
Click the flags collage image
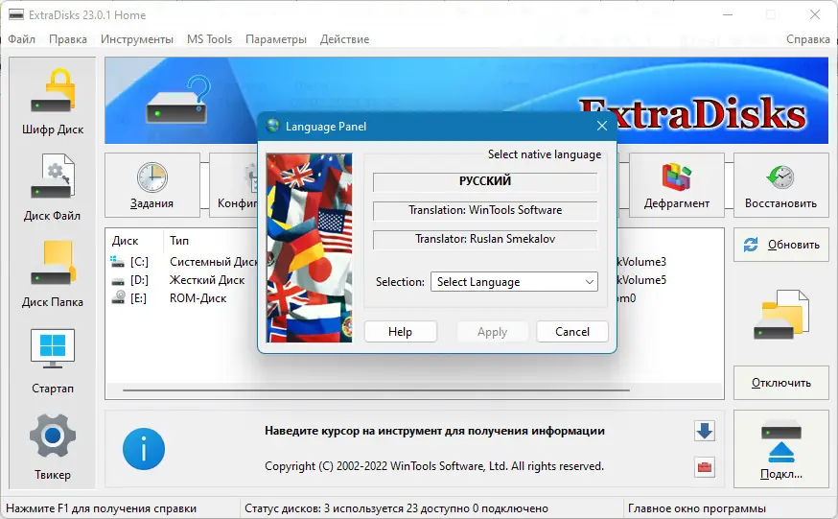point(309,248)
